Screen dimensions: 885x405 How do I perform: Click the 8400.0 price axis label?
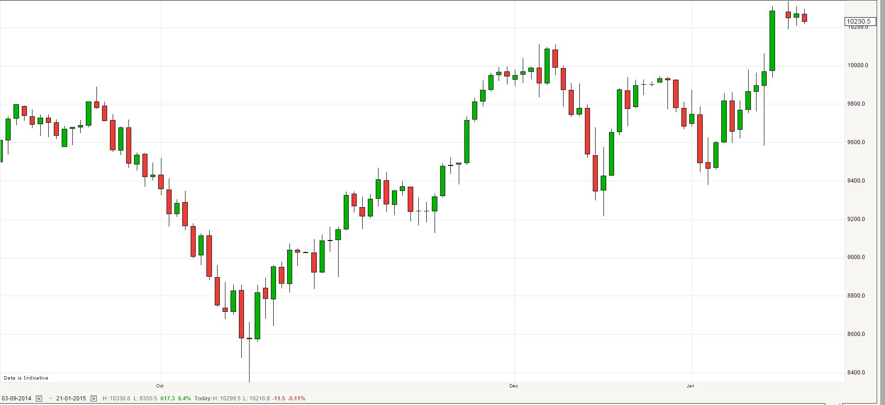tap(856, 373)
